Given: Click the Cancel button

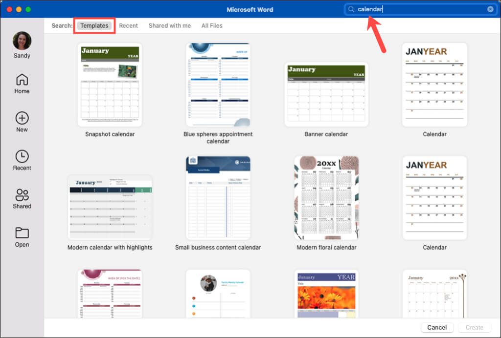Looking at the screenshot, I should point(437,327).
